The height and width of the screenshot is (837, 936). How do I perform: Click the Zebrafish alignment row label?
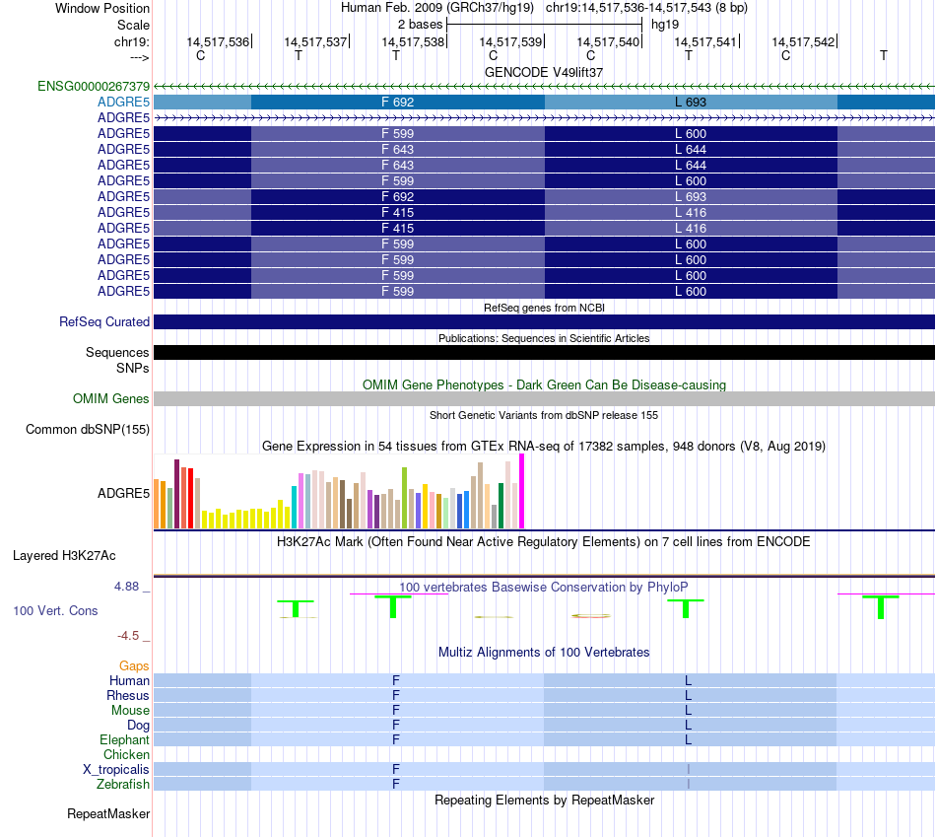point(123,784)
